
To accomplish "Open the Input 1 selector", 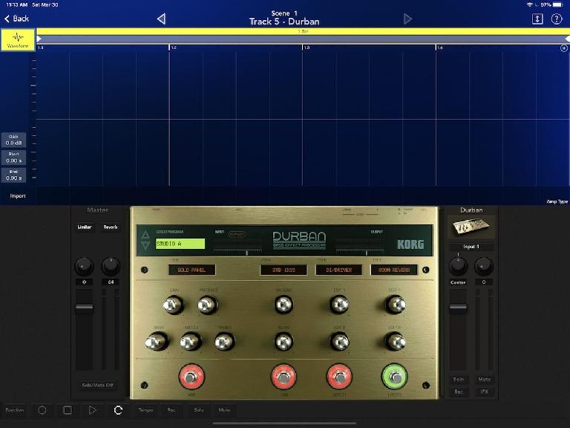I will (471, 247).
